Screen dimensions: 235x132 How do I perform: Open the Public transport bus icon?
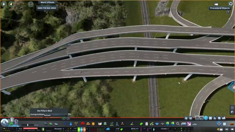click(105, 124)
